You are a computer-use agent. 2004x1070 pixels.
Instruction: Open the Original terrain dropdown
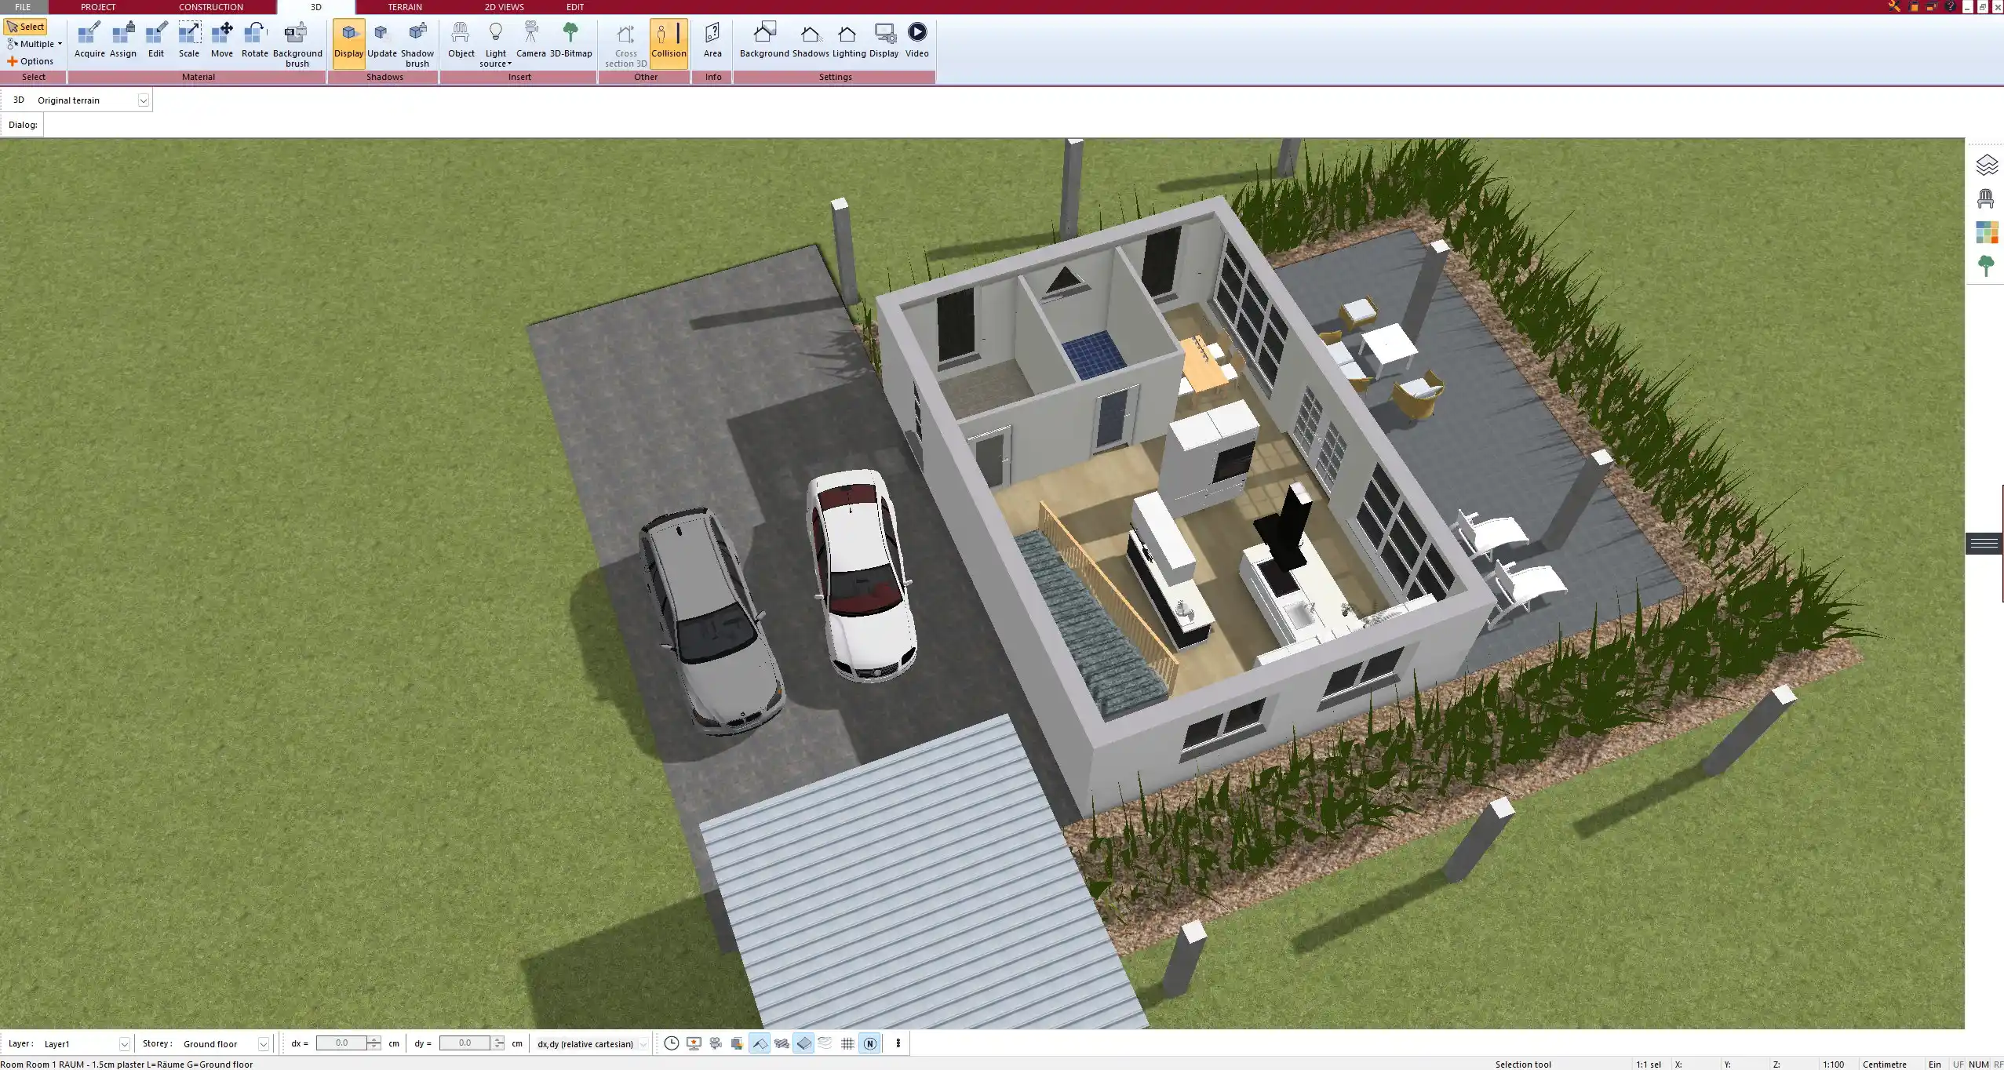(x=144, y=100)
